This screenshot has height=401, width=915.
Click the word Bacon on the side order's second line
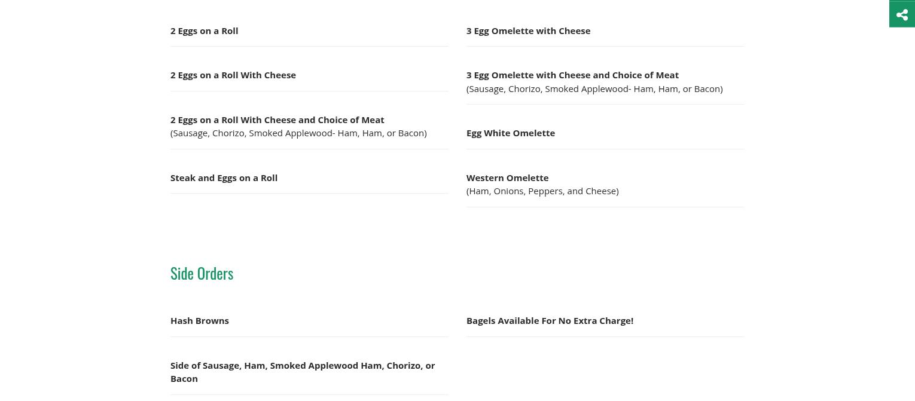coord(184,379)
